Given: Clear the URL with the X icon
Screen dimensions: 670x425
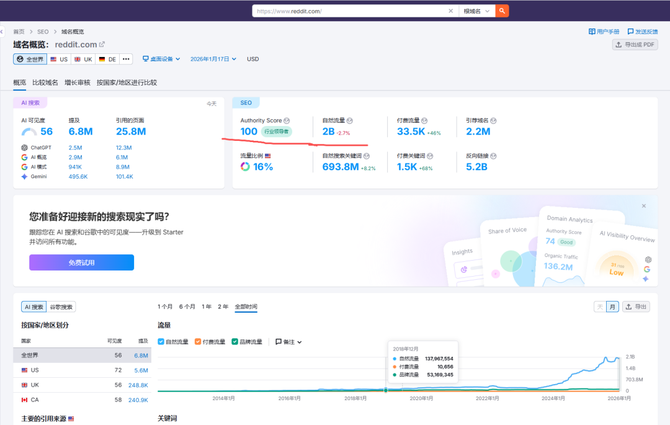Looking at the screenshot, I should pos(452,11).
